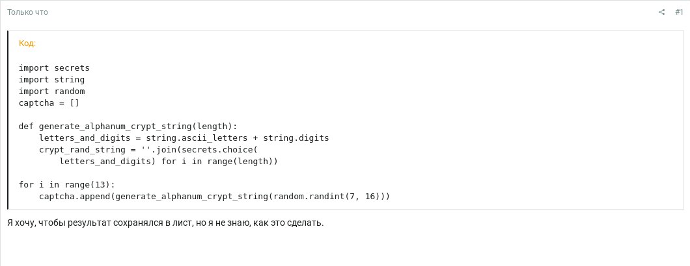Click the "for i in range(13):" line

pos(66,185)
